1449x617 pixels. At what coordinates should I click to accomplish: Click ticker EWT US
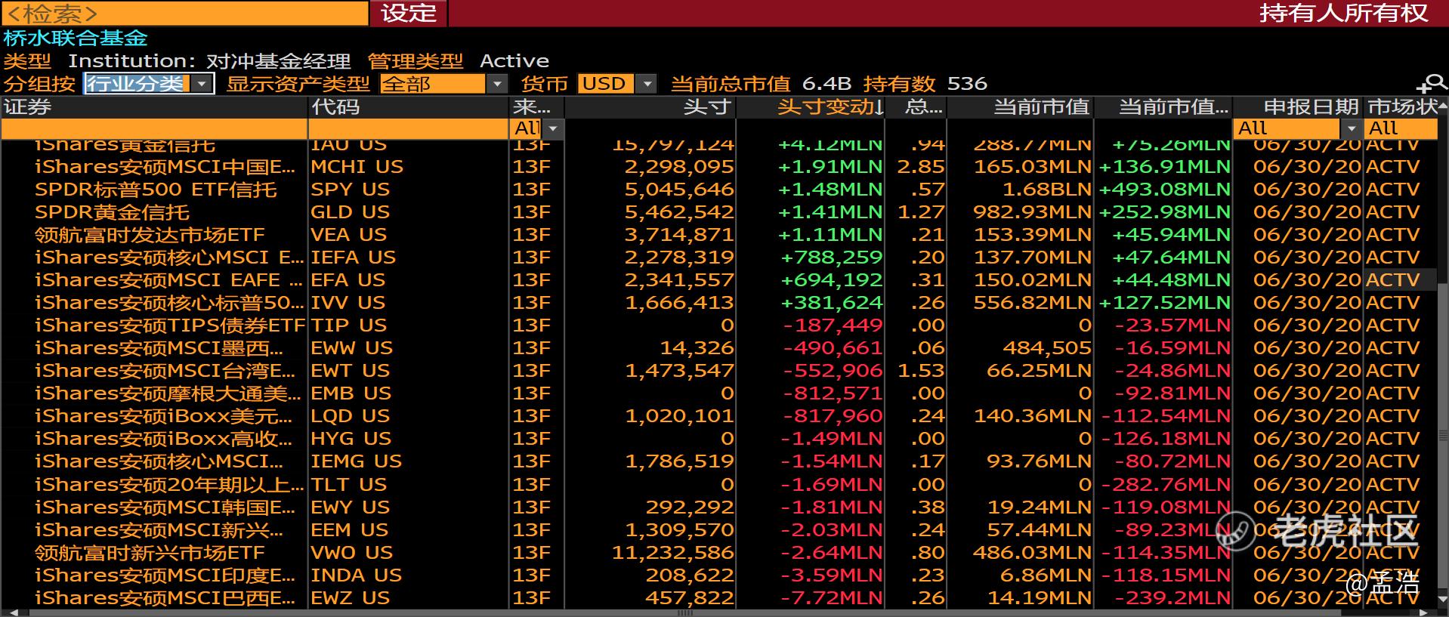[x=351, y=371]
